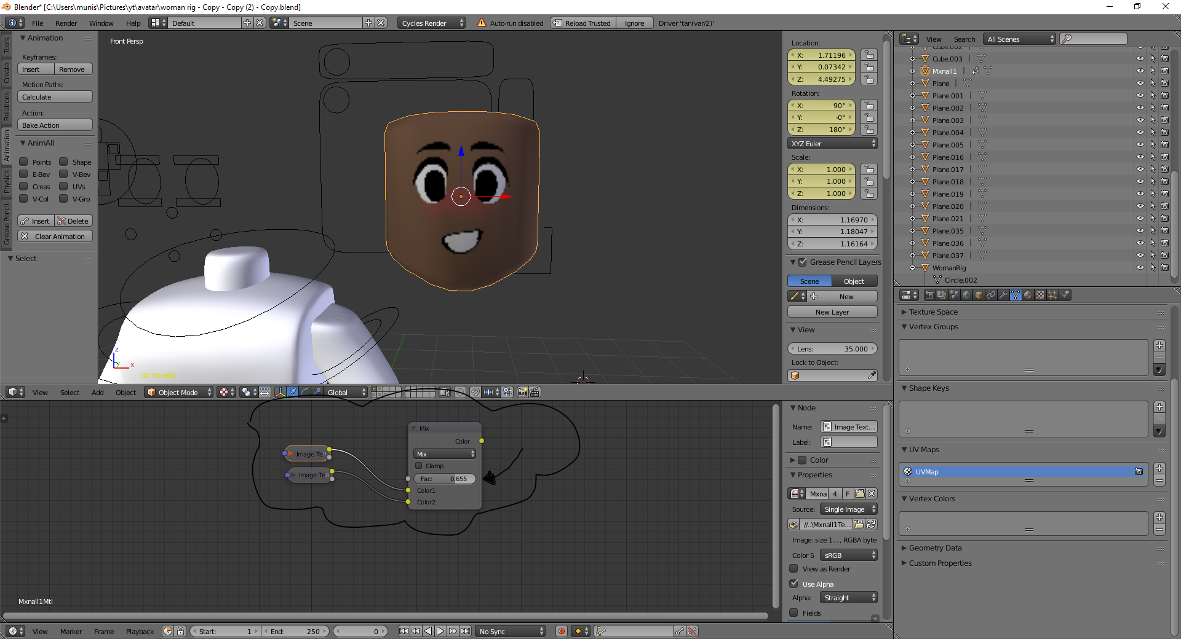The width and height of the screenshot is (1181, 639).
Task: Switch to the Object grease pencil tab
Action: pos(854,281)
